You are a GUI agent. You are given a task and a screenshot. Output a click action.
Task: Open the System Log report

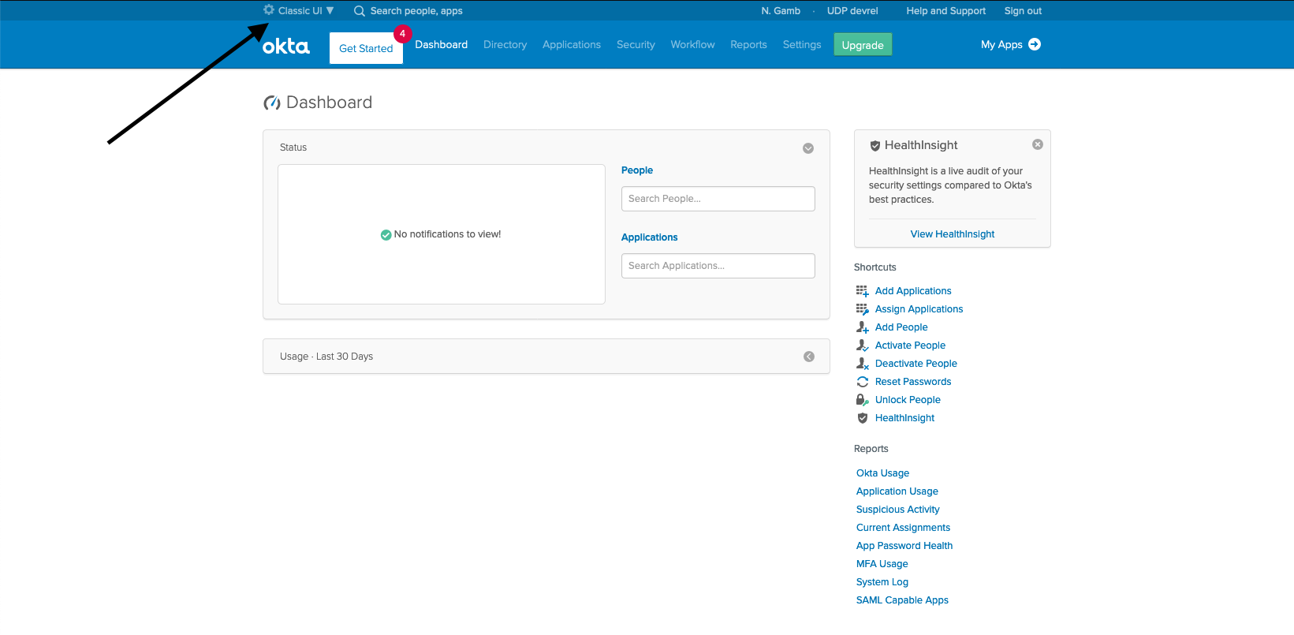click(x=882, y=582)
